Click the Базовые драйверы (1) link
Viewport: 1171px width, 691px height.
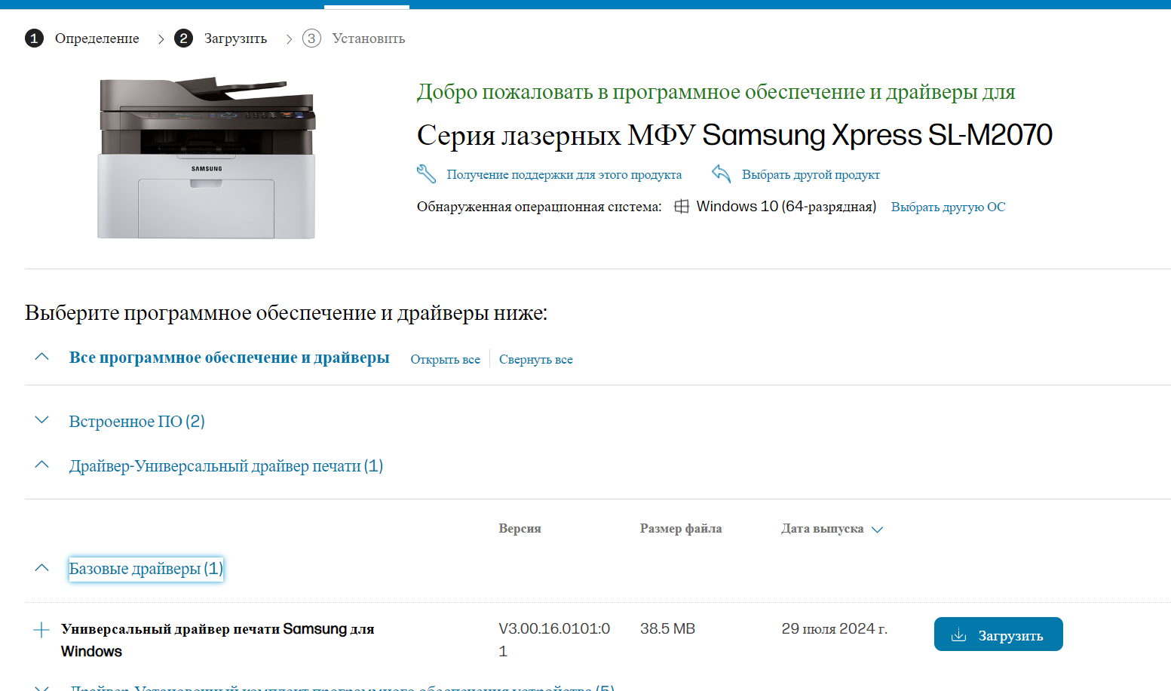(x=146, y=568)
